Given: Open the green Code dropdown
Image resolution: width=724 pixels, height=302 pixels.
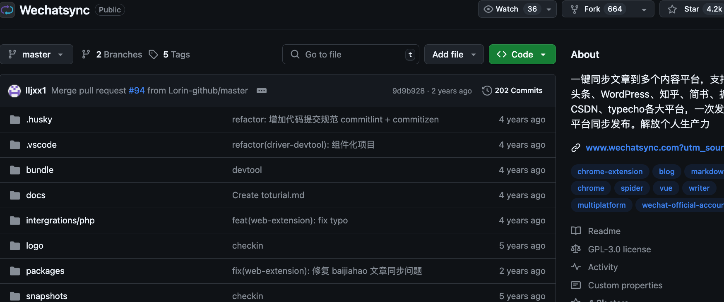Looking at the screenshot, I should (x=522, y=54).
